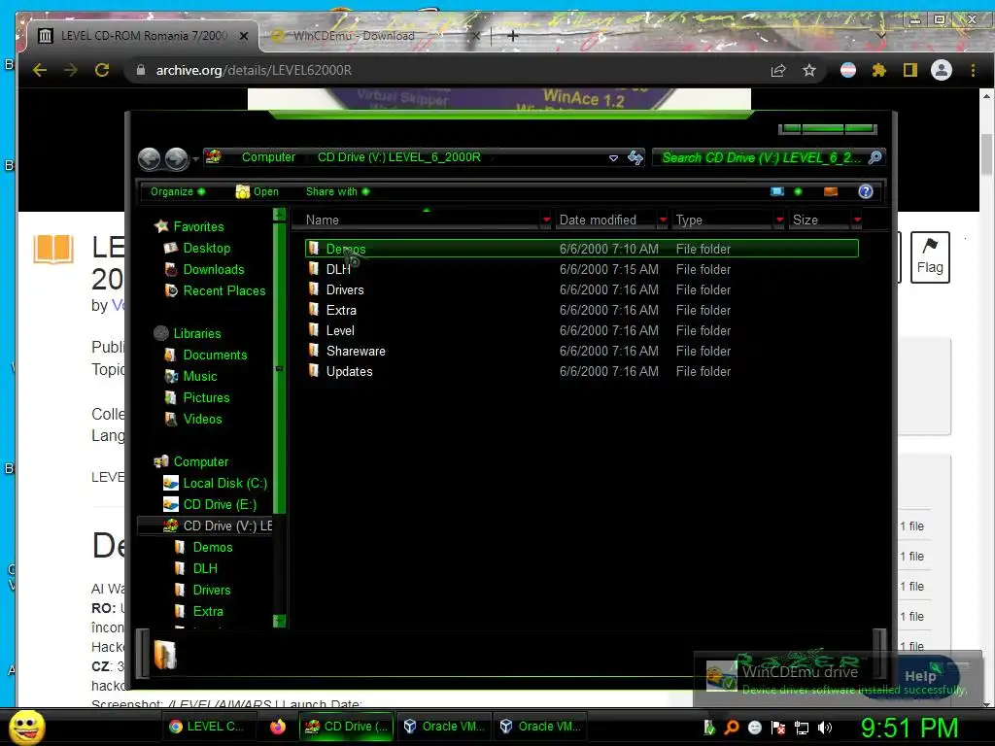Open the view options dropdown arrow

798,191
